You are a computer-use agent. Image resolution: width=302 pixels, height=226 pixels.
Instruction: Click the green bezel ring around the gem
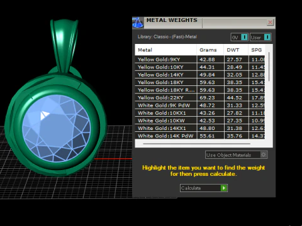(56, 89)
